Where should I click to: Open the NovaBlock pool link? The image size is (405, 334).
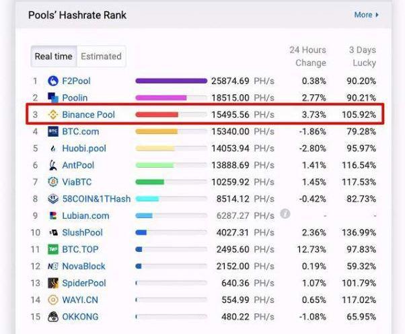[83, 266]
